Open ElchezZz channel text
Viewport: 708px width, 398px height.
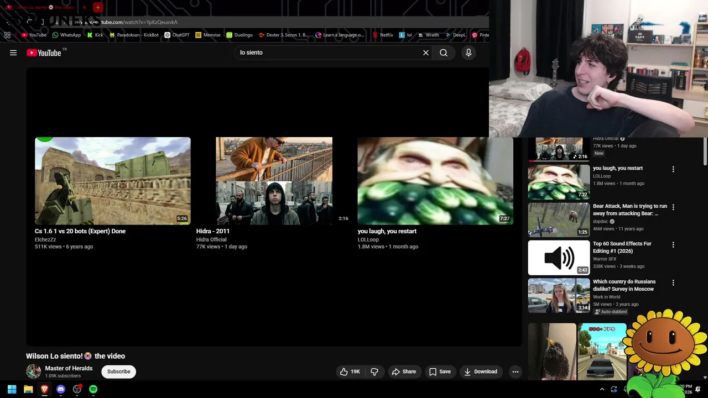[x=45, y=239]
